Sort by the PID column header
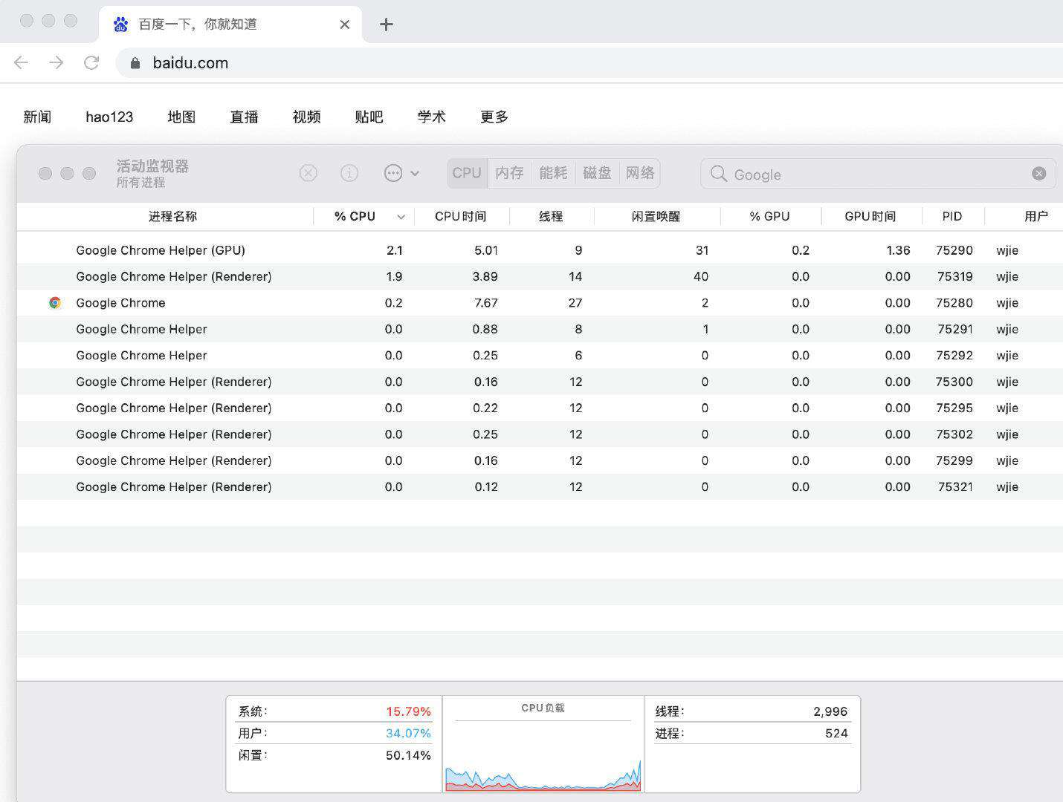Viewport: 1063px width, 802px height. point(952,216)
